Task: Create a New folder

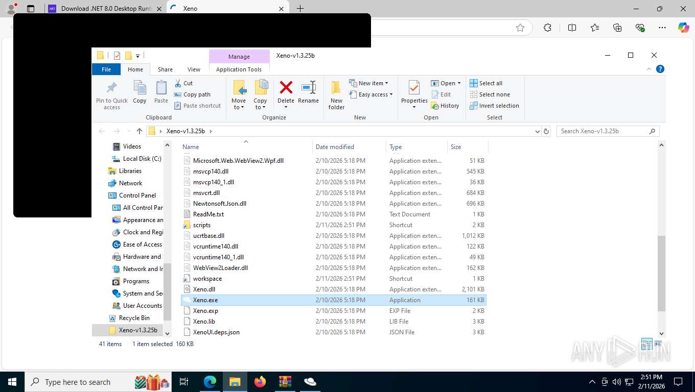Action: pyautogui.click(x=336, y=95)
